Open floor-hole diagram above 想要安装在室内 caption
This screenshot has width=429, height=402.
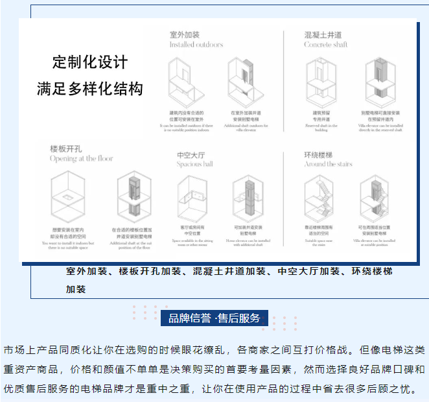pos(68,198)
